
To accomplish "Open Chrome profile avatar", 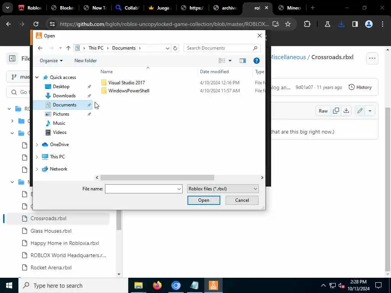I will 368,24.
